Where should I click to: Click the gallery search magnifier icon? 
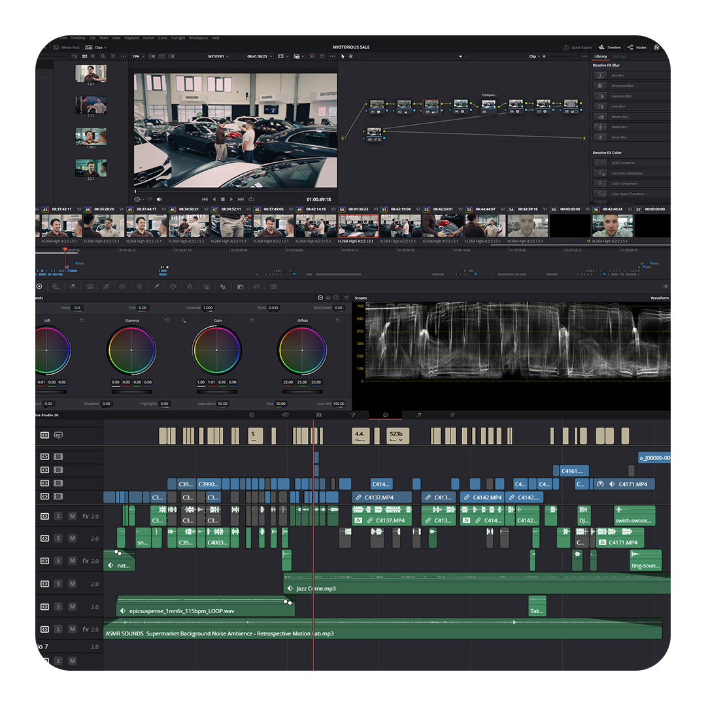[x=103, y=56]
